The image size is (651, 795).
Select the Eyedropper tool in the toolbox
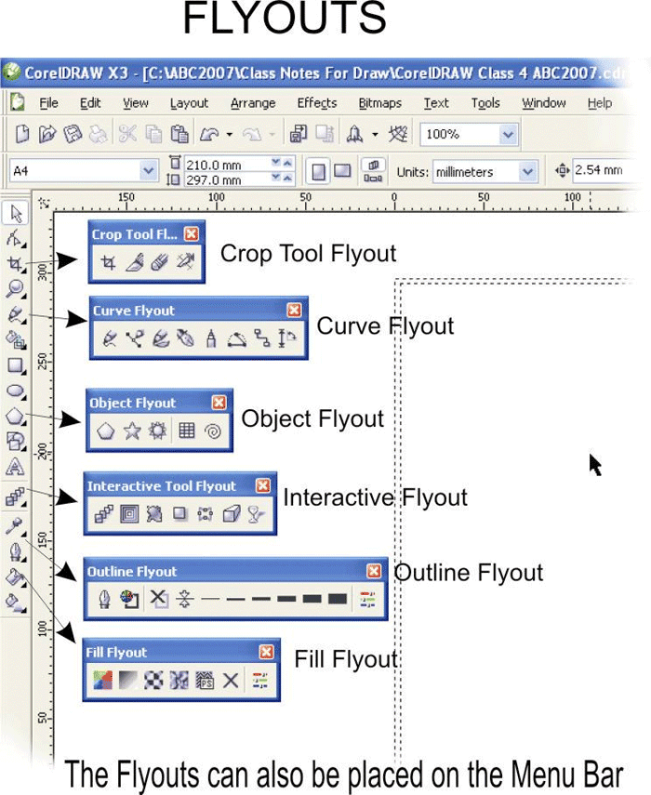16,525
